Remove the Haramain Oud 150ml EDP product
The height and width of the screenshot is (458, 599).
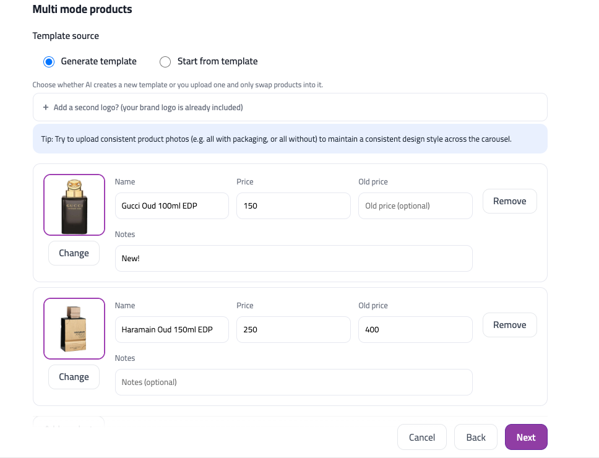pyautogui.click(x=509, y=324)
